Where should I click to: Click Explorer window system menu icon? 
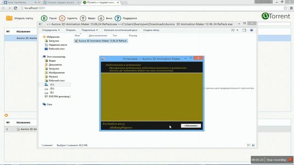click(40, 24)
